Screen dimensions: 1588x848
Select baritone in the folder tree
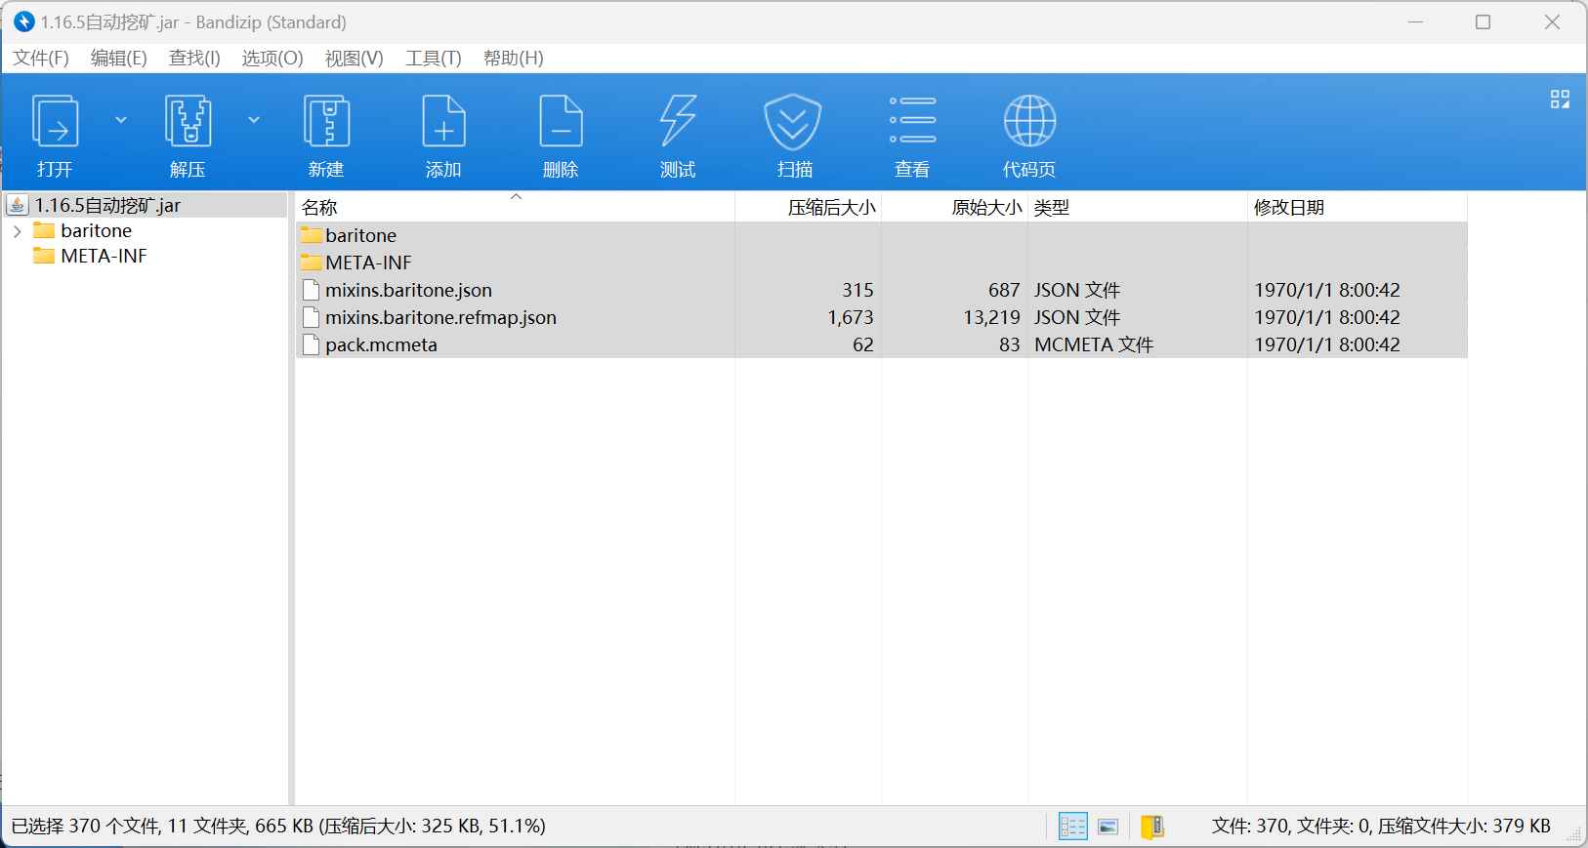pos(96,231)
